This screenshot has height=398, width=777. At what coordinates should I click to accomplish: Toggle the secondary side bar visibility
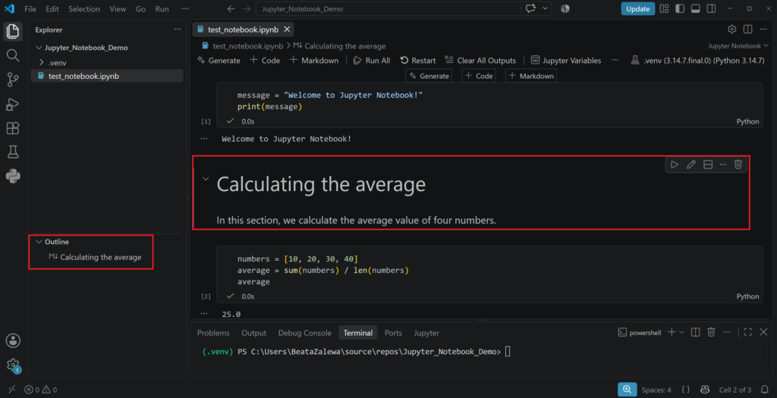point(711,8)
